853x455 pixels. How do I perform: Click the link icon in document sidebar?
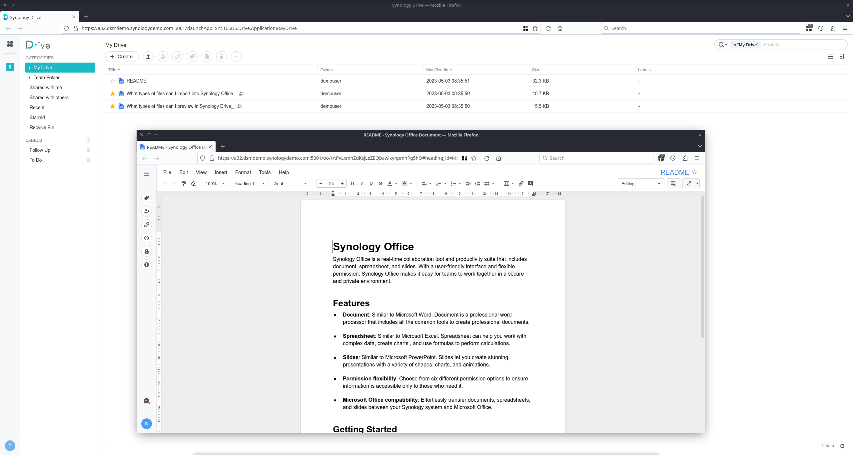point(147,225)
